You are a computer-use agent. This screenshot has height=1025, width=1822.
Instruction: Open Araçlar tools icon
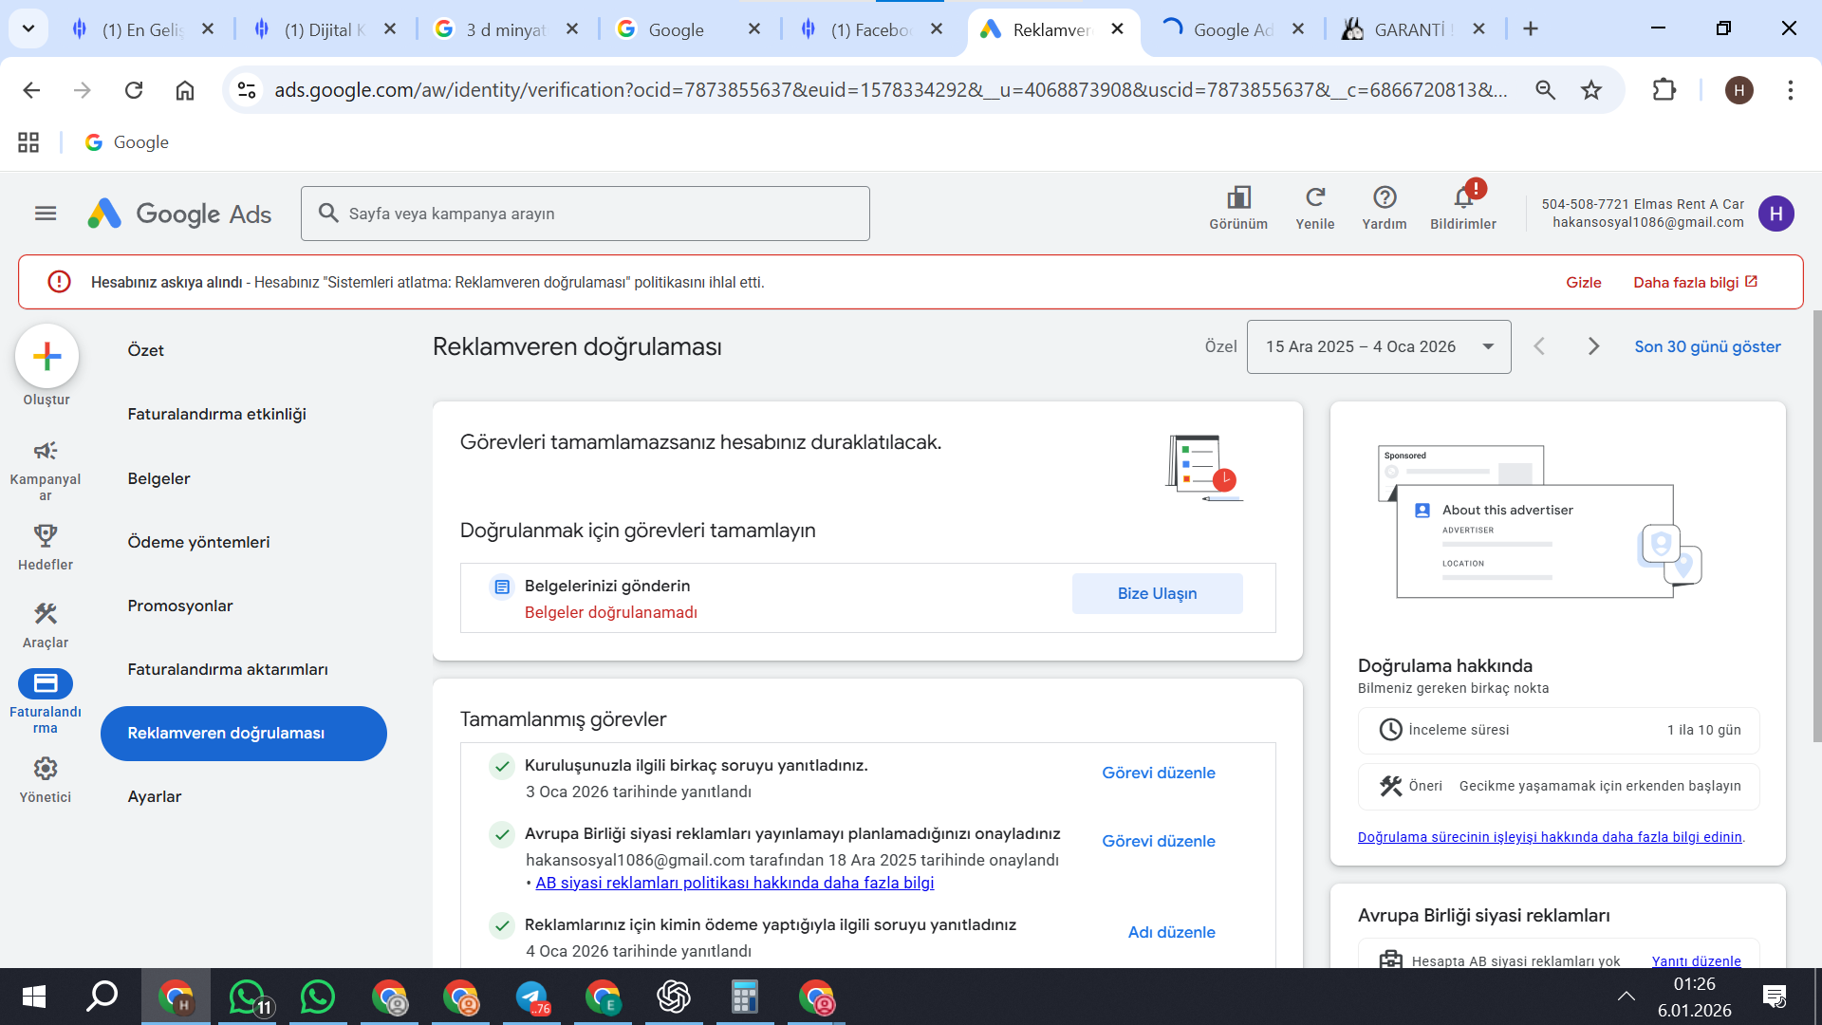pyautogui.click(x=46, y=625)
